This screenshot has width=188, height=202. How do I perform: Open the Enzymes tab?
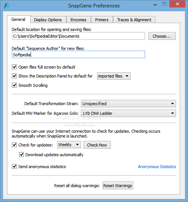78,20
